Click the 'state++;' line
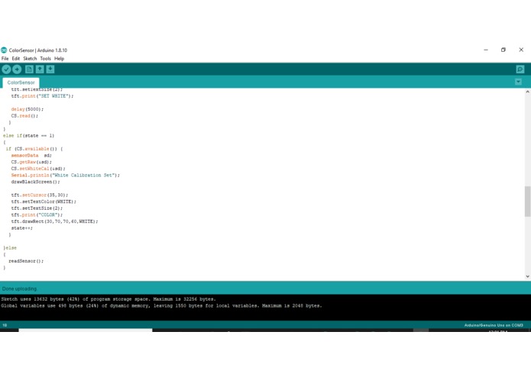Viewport: 531px width, 377px height. point(21,228)
